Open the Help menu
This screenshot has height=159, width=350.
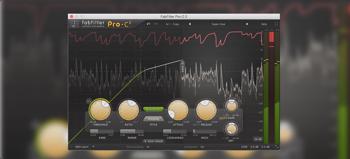point(264,24)
